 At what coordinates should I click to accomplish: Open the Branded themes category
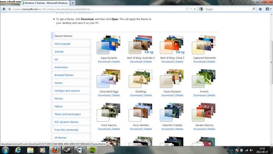[71, 75]
